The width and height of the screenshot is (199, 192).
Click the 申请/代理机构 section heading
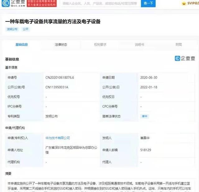[x=15, y=128]
